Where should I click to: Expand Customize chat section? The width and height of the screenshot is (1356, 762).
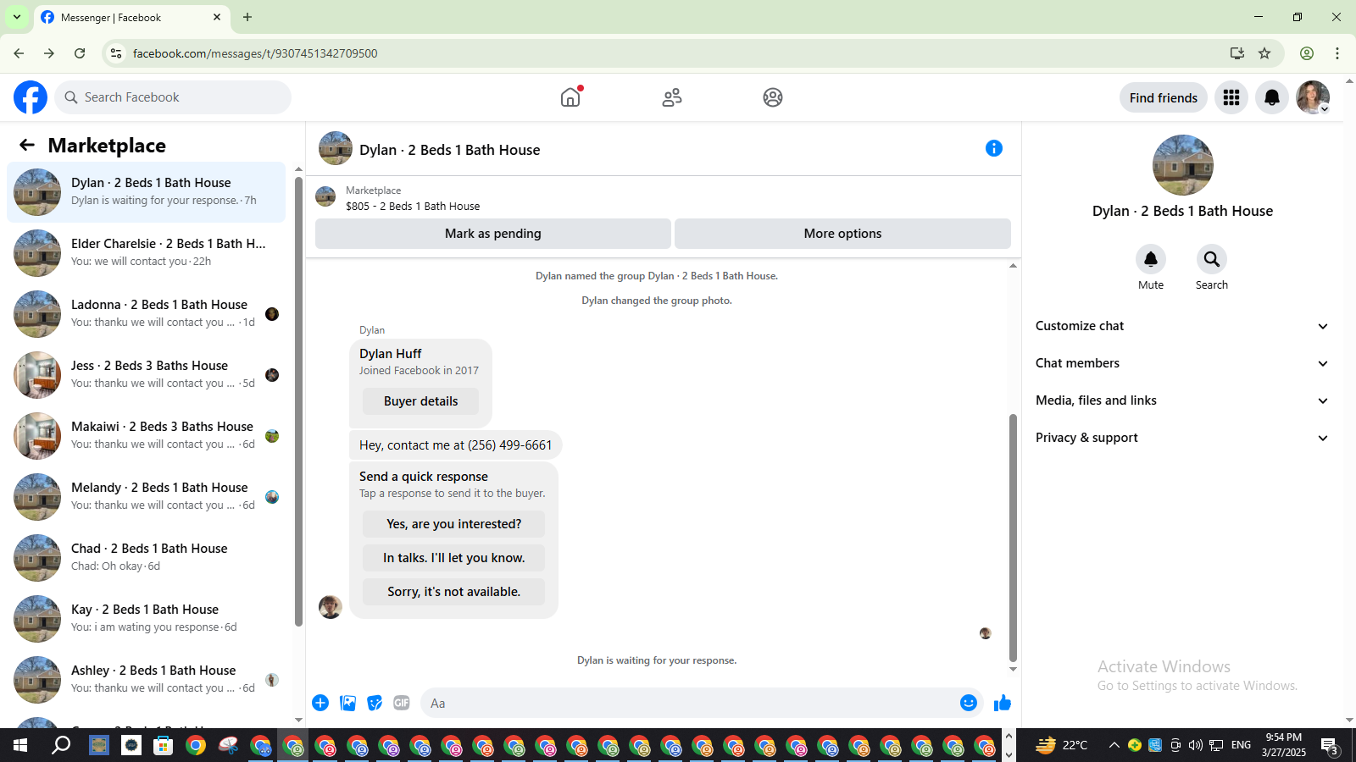(x=1182, y=326)
